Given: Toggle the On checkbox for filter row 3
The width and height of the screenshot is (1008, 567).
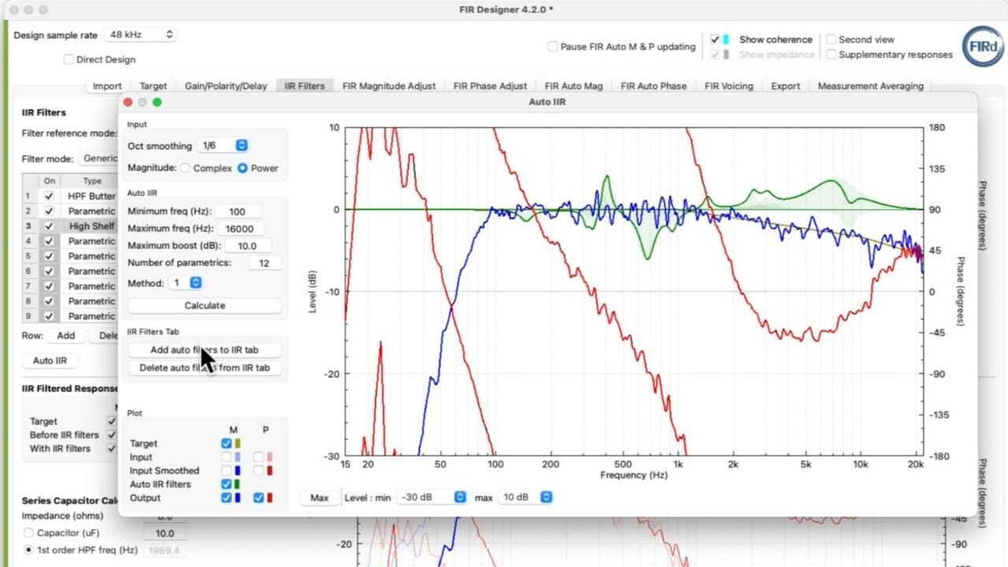Looking at the screenshot, I should (50, 226).
